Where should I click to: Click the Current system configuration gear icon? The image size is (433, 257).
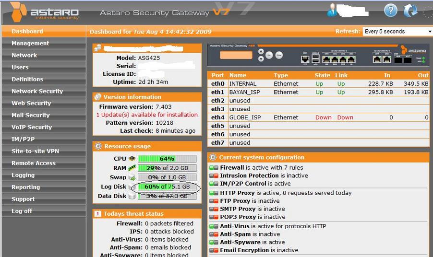click(213, 157)
